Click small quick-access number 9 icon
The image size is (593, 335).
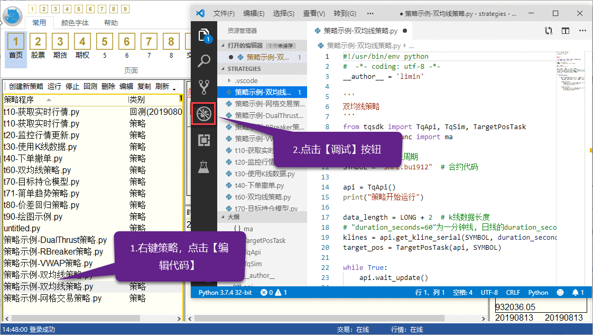pos(125,8)
